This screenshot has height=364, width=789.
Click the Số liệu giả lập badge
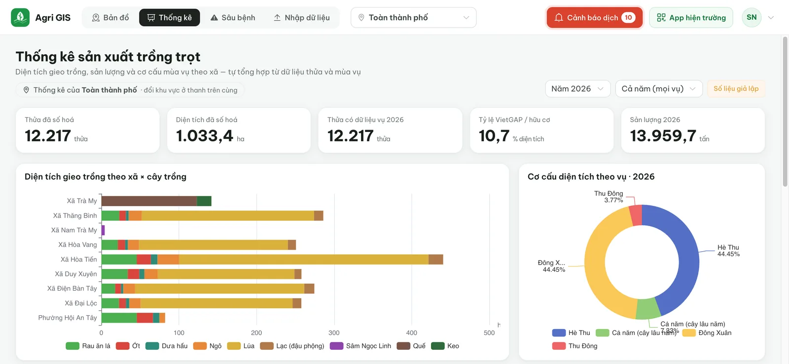point(736,89)
